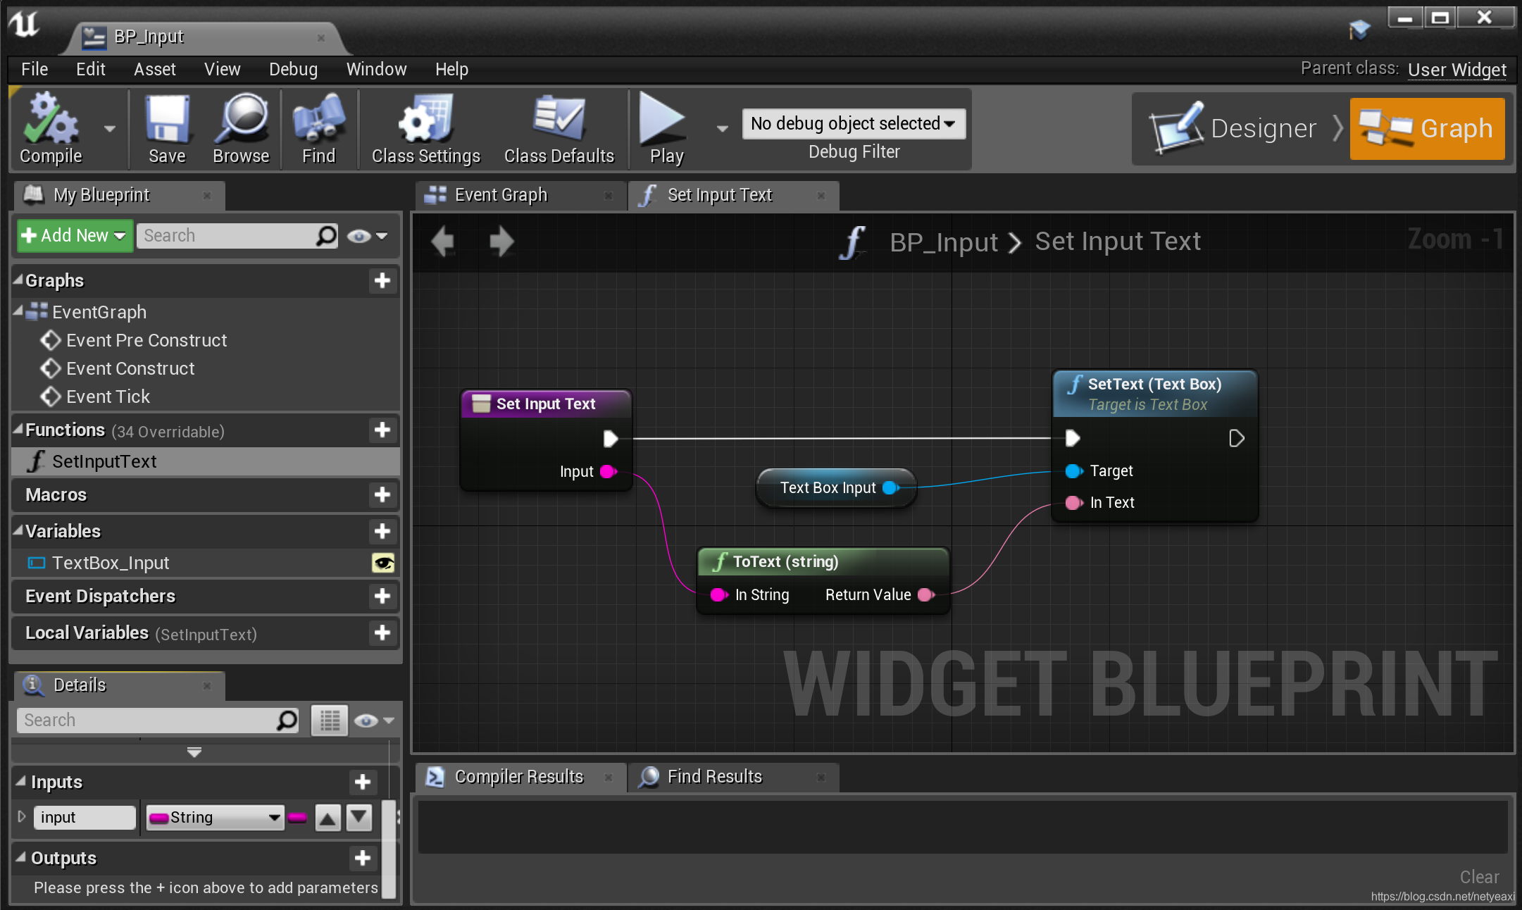
Task: Switch to Find Results tab
Action: [732, 777]
